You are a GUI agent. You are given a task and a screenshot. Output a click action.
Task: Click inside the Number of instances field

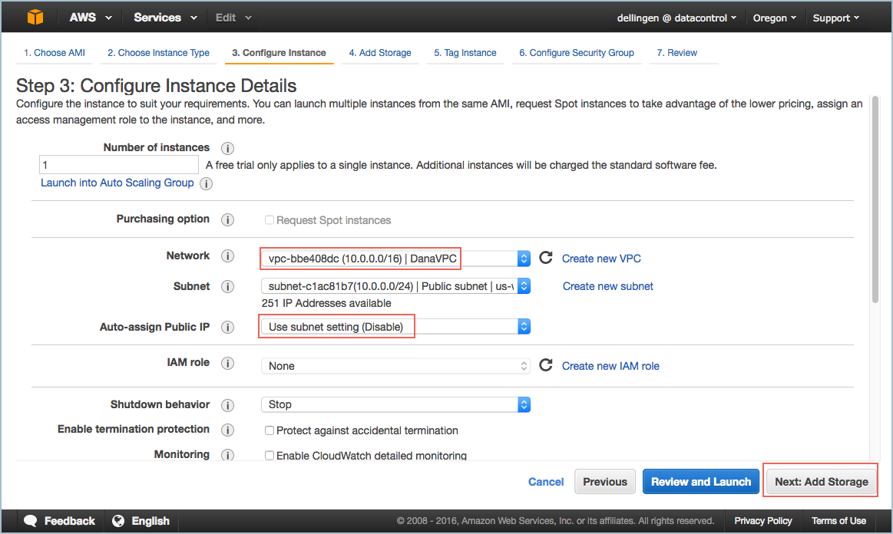point(118,164)
